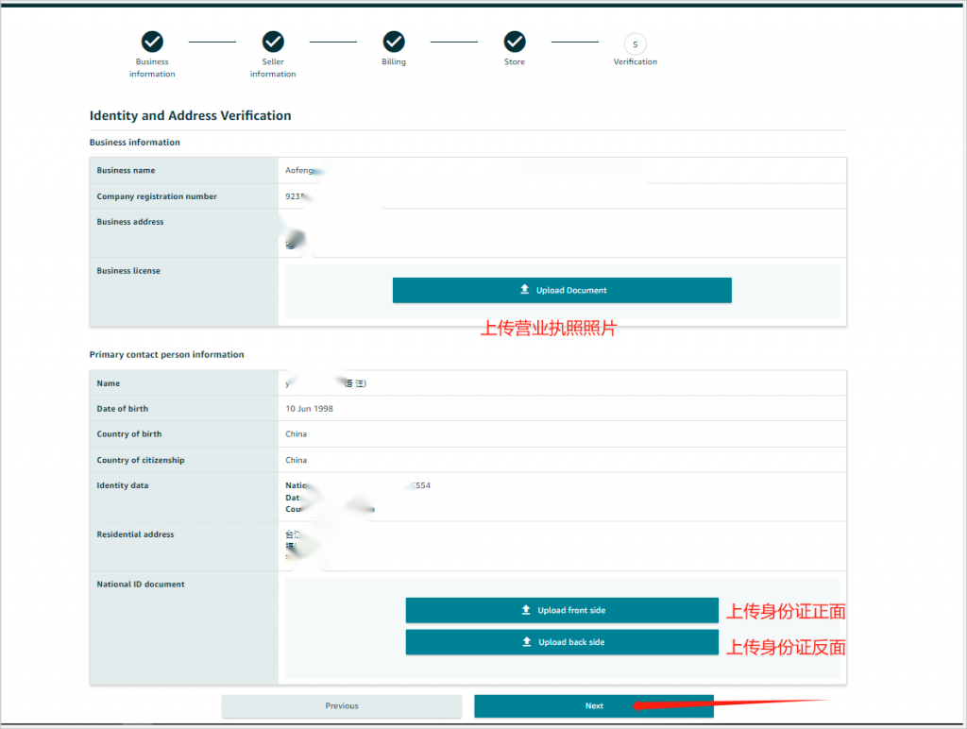Go back with the Previous button
Image resolution: width=967 pixels, height=729 pixels.
(342, 706)
